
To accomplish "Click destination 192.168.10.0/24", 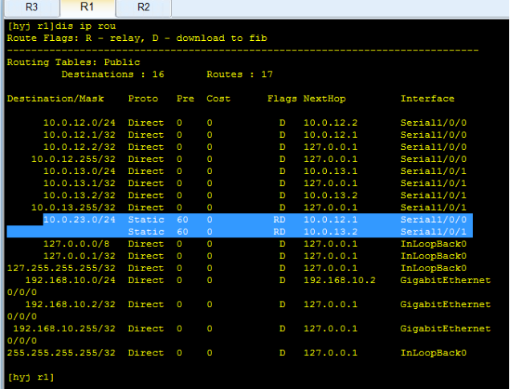I will click(70, 280).
